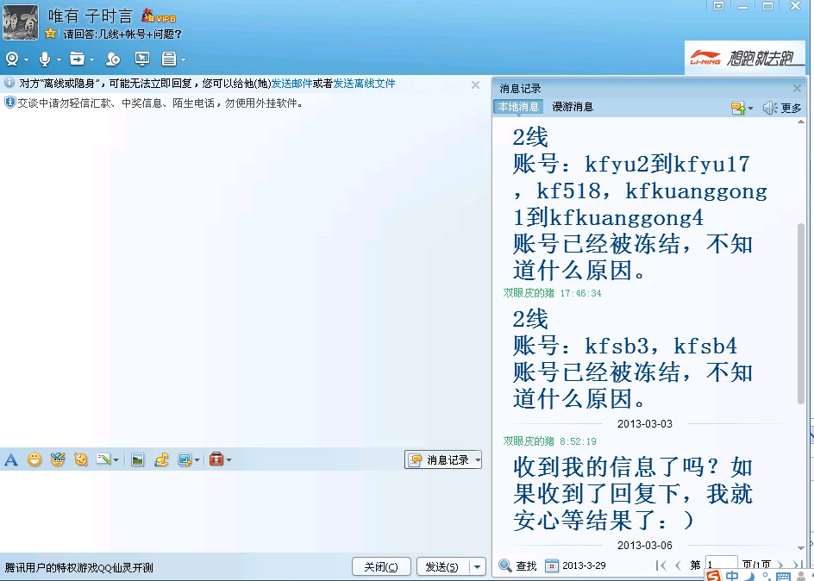814x581 pixels.
Task: Expand the send button options arrow
Action: tap(478, 566)
